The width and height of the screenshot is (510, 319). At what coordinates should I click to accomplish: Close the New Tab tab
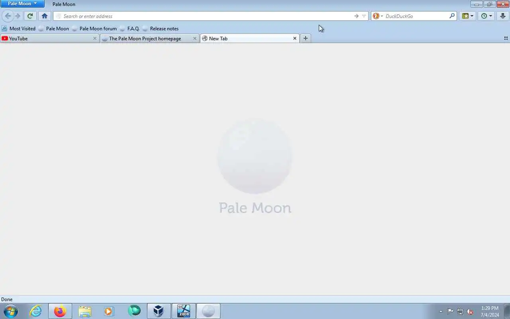[295, 38]
